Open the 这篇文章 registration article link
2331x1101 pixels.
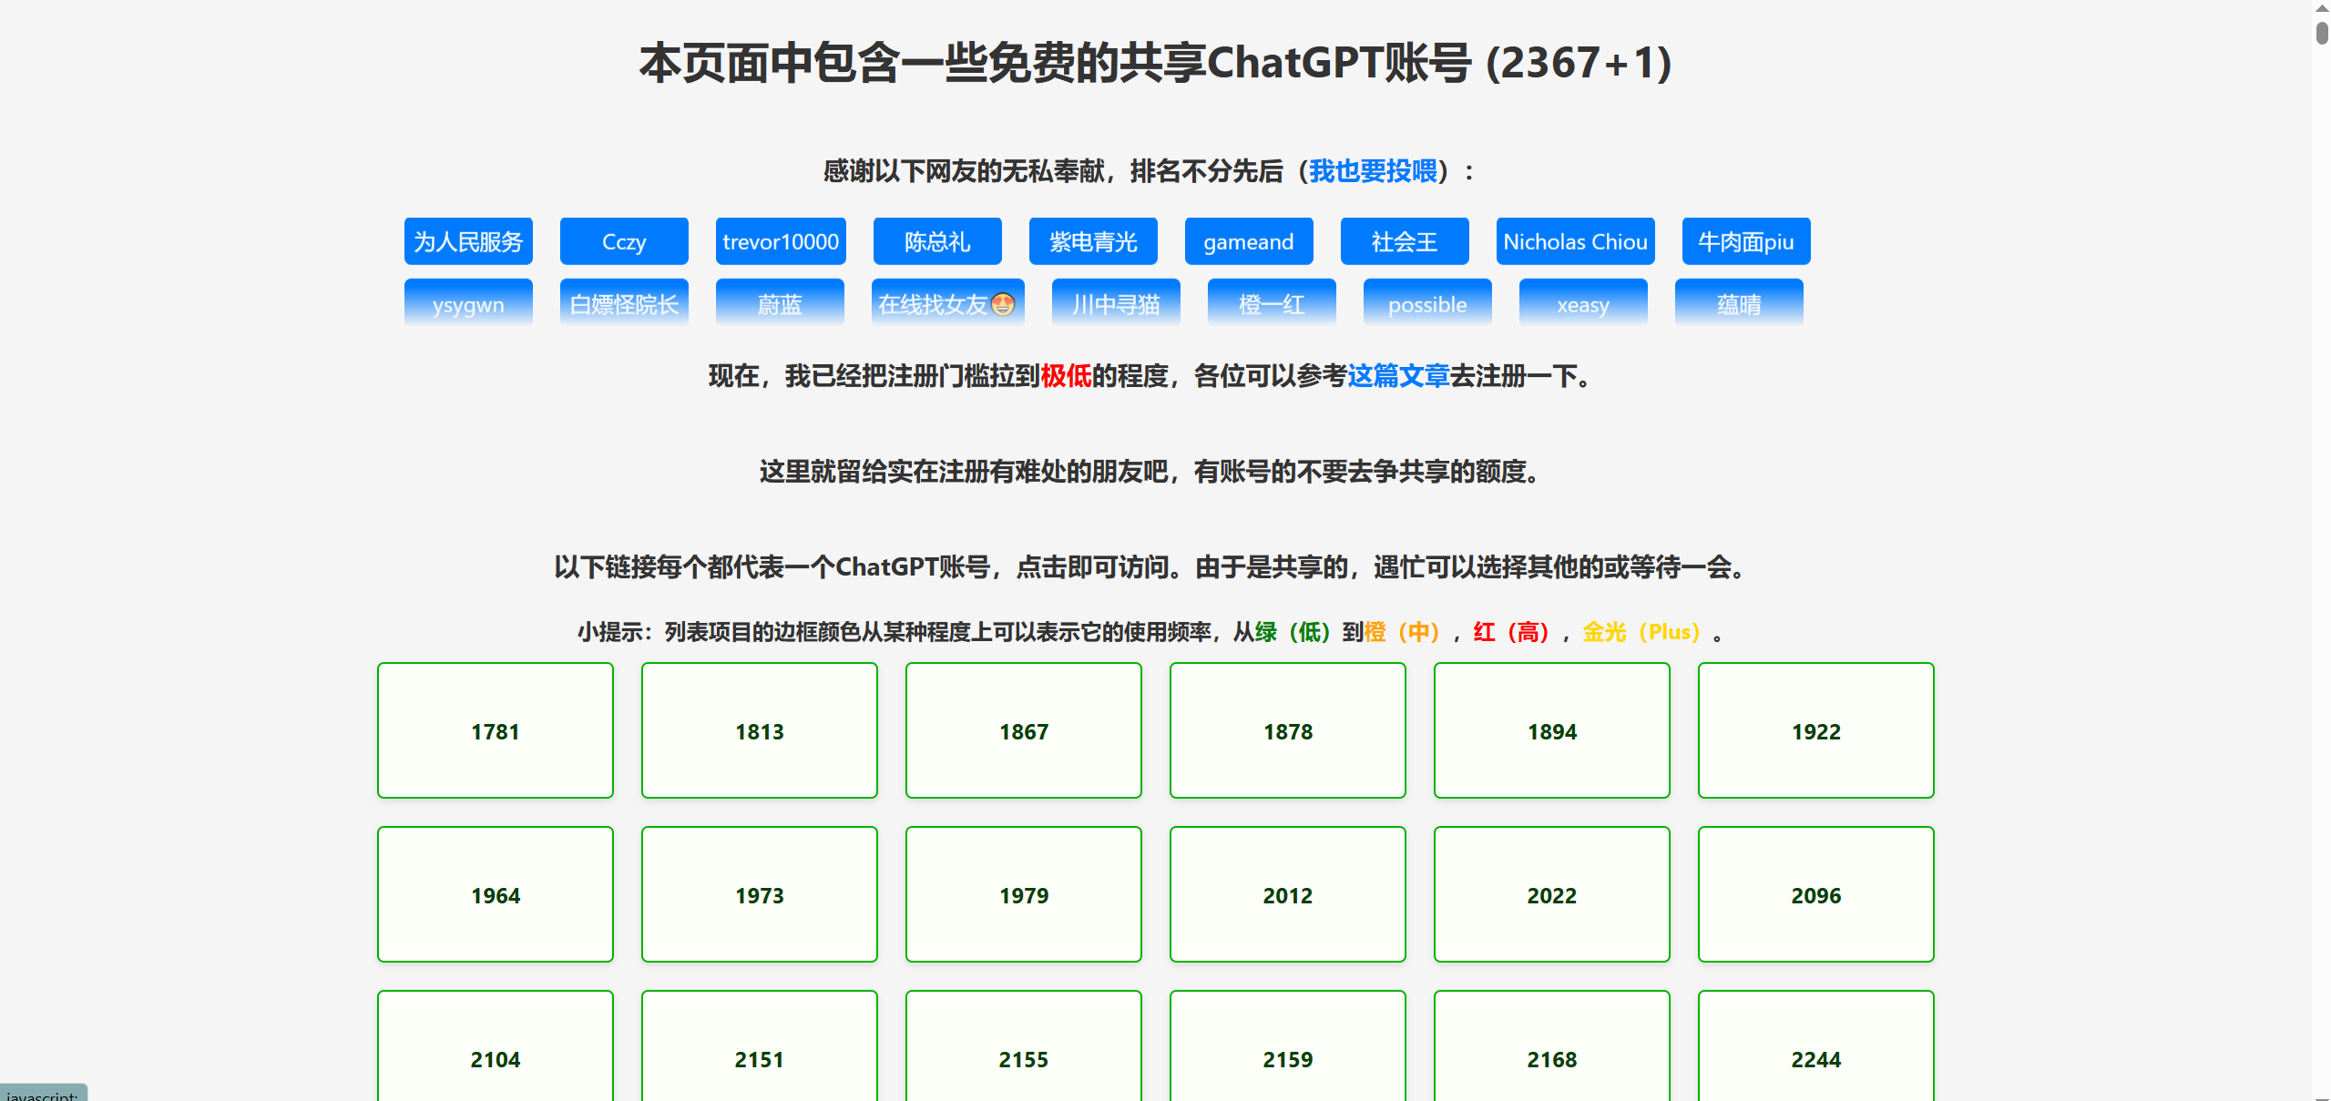[x=1397, y=376]
